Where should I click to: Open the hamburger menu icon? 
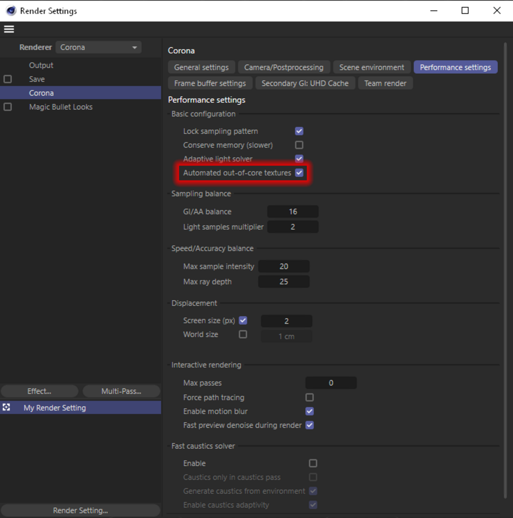click(x=9, y=29)
